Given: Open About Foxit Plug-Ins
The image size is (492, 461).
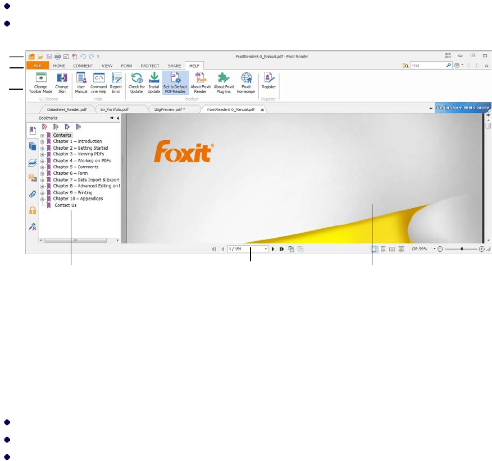Looking at the screenshot, I should (224, 83).
